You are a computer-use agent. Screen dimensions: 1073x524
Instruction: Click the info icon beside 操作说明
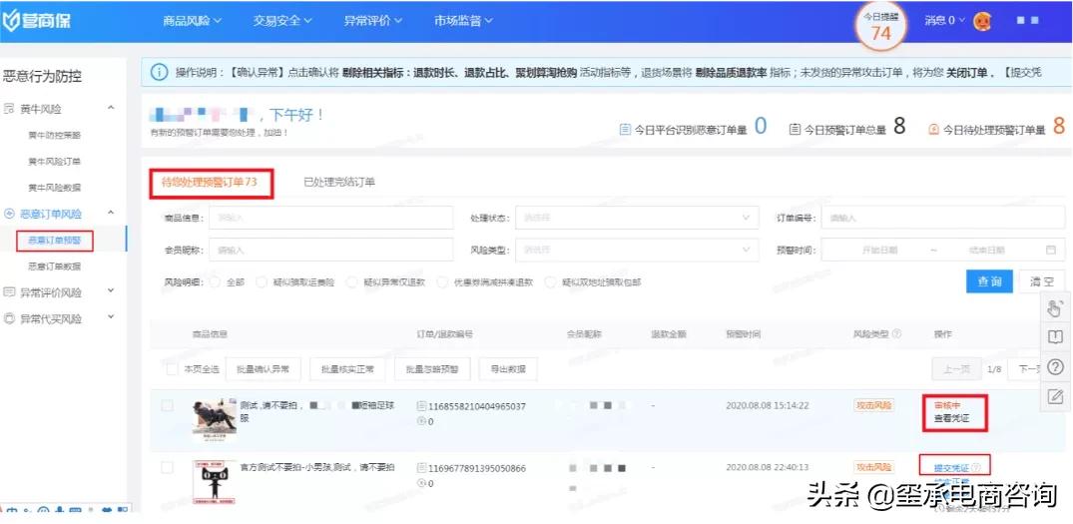pos(159,72)
